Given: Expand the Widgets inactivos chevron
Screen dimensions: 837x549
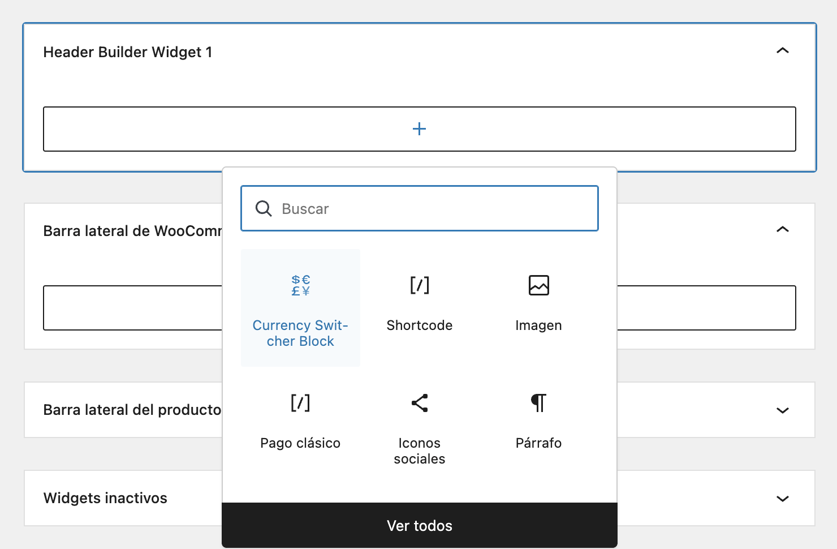Looking at the screenshot, I should [783, 499].
